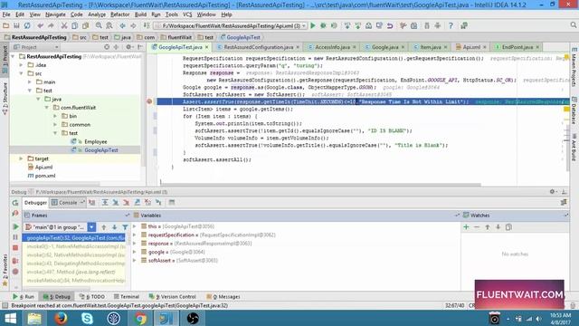Click the Step Out icon in the debugger toolbar

pos(137,203)
